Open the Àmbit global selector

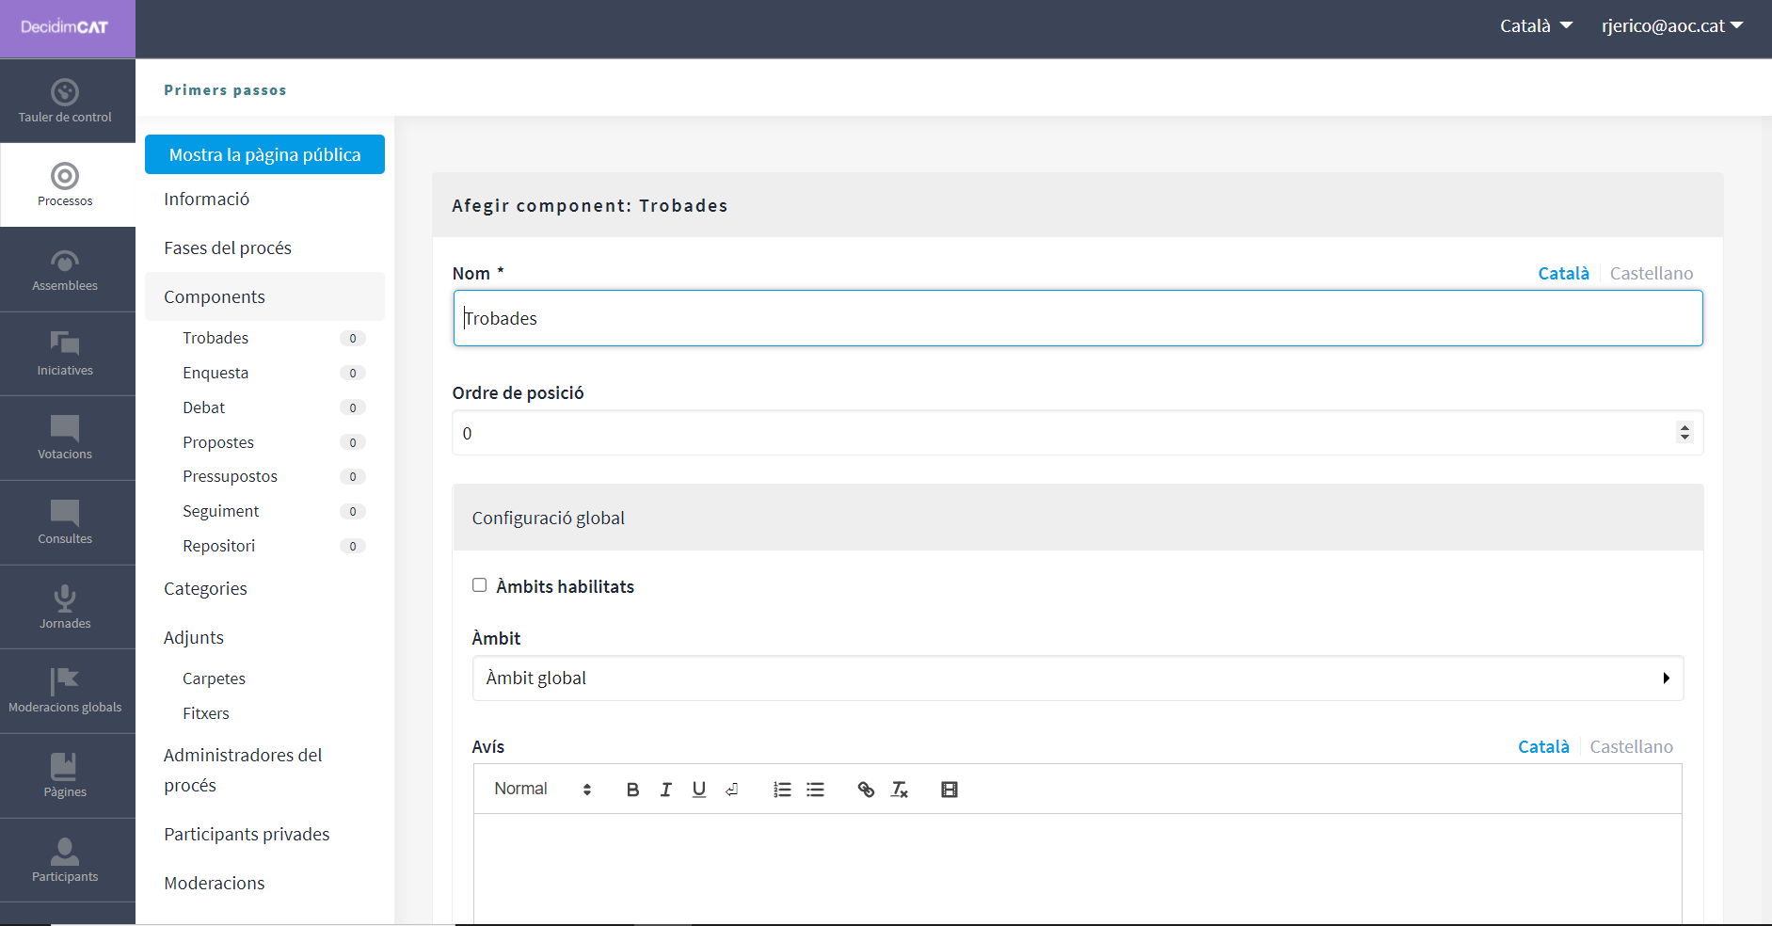tap(1078, 679)
